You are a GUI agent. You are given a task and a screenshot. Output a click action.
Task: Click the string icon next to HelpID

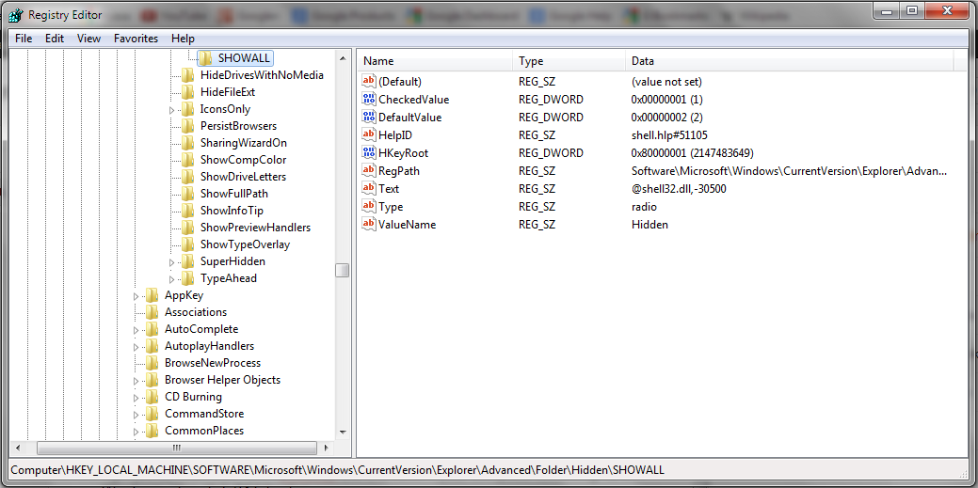pyautogui.click(x=369, y=135)
